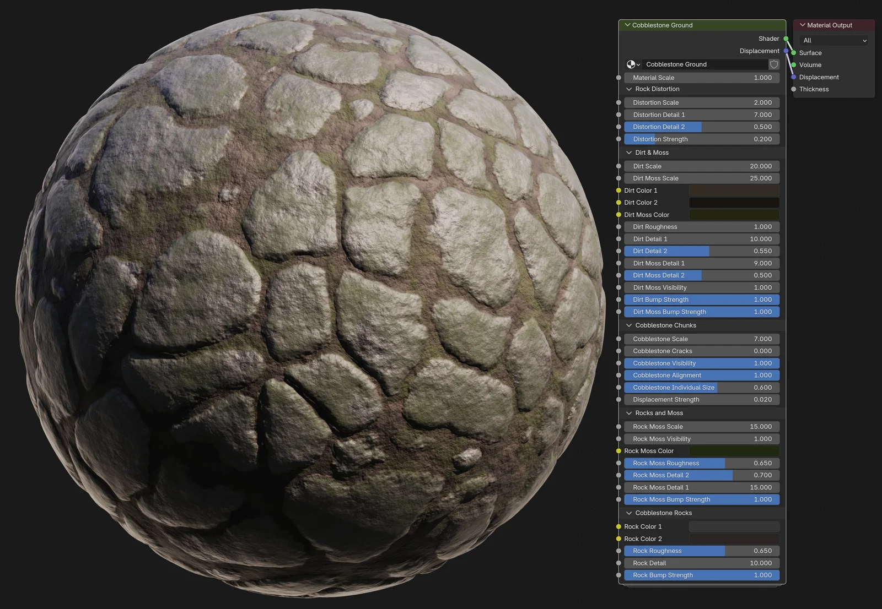Open the Dirt Moss Color swatch picker
This screenshot has width=882, height=609.
pos(734,215)
